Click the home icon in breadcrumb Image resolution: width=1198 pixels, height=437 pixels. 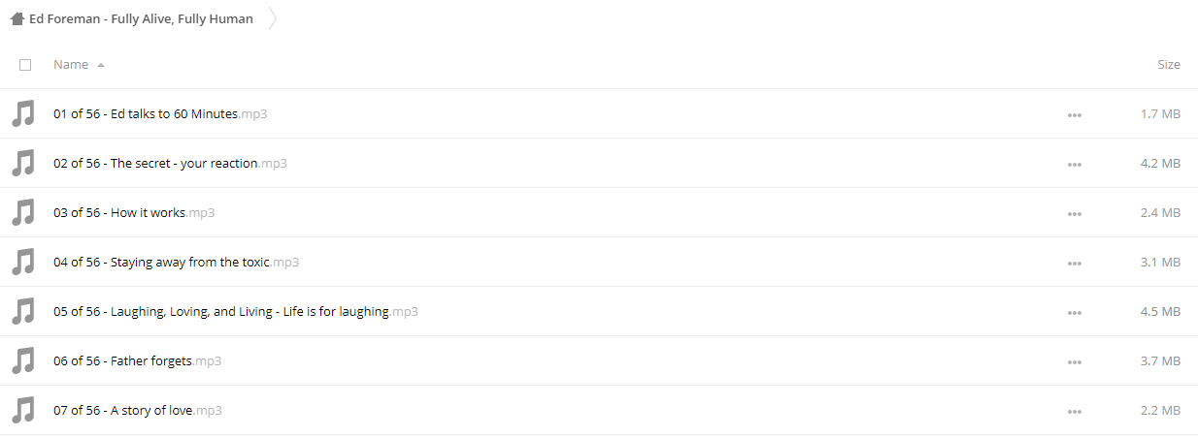[x=17, y=18]
